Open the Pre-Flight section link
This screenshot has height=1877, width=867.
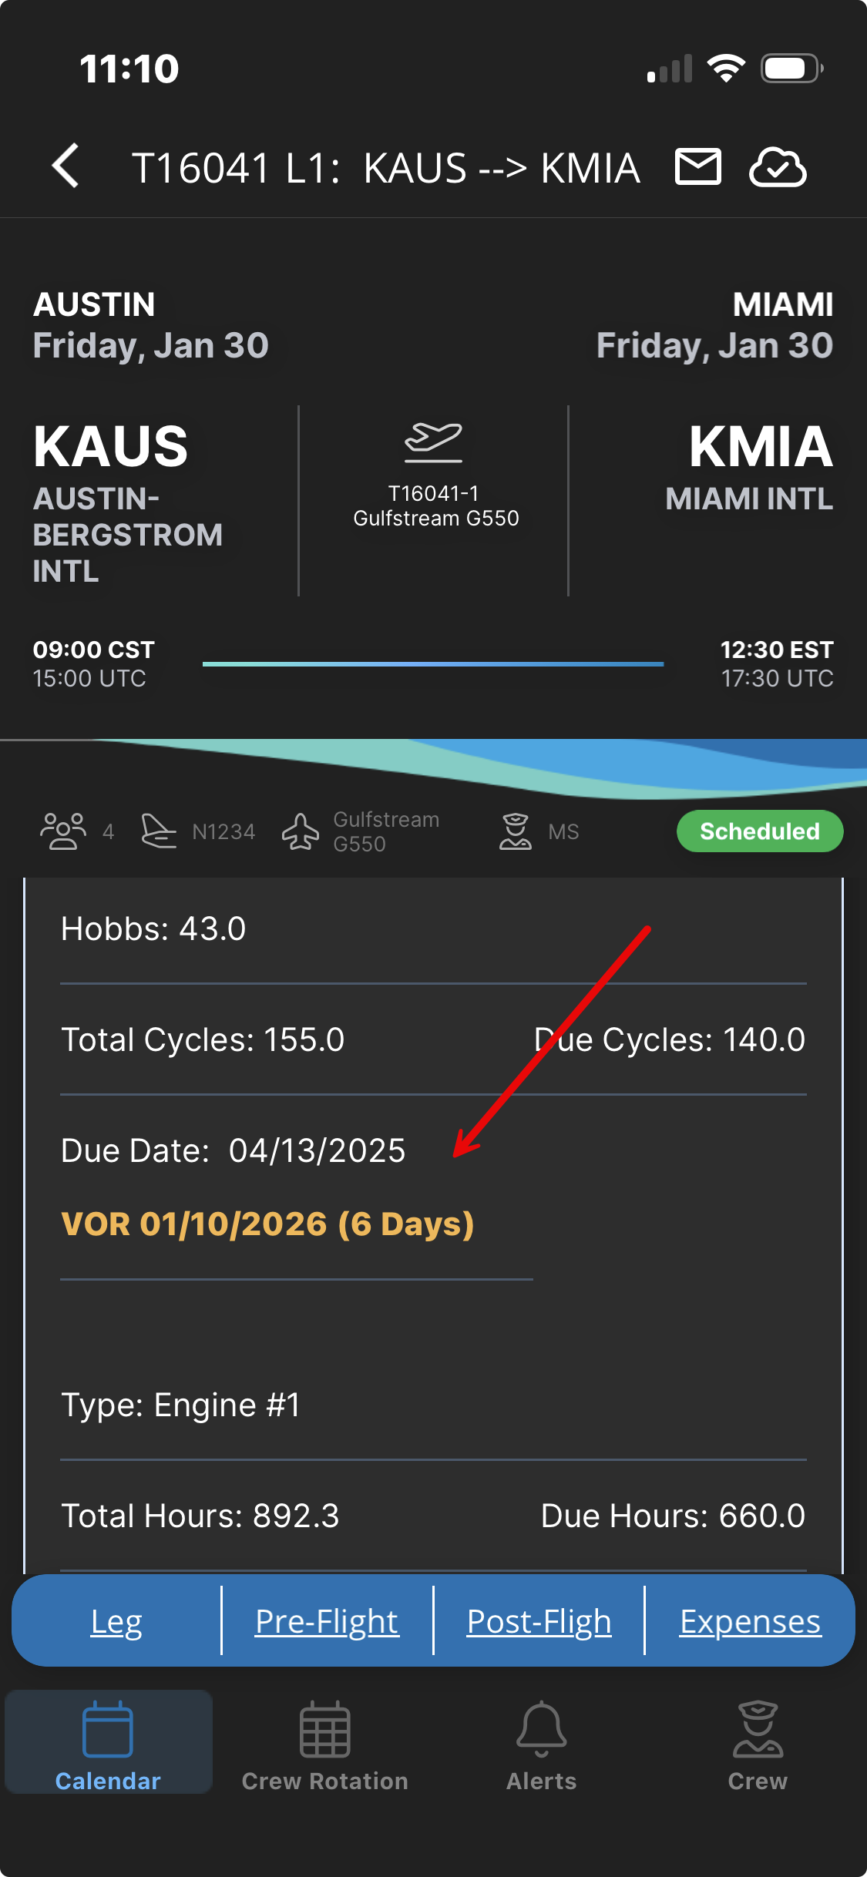(327, 1621)
